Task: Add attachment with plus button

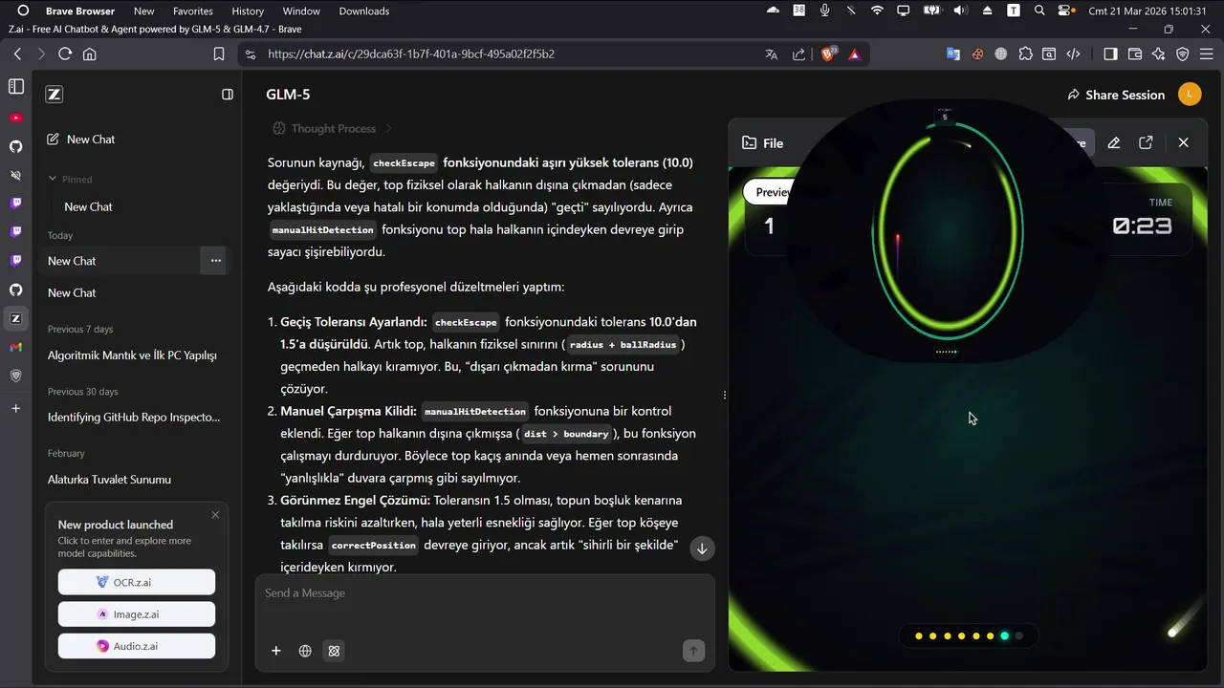Action: tap(276, 651)
